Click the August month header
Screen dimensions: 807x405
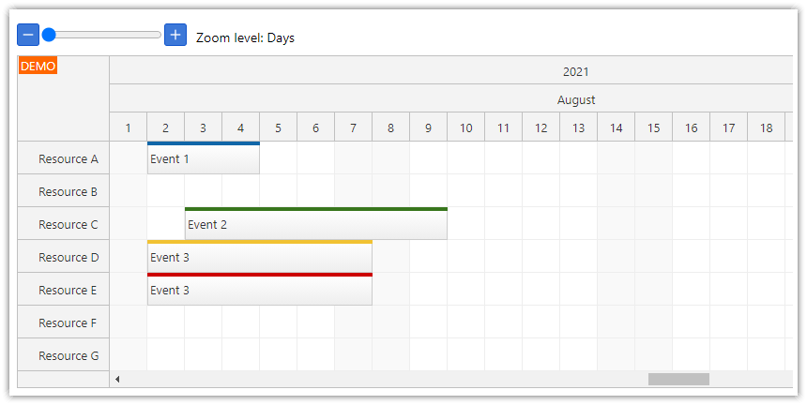(x=576, y=99)
